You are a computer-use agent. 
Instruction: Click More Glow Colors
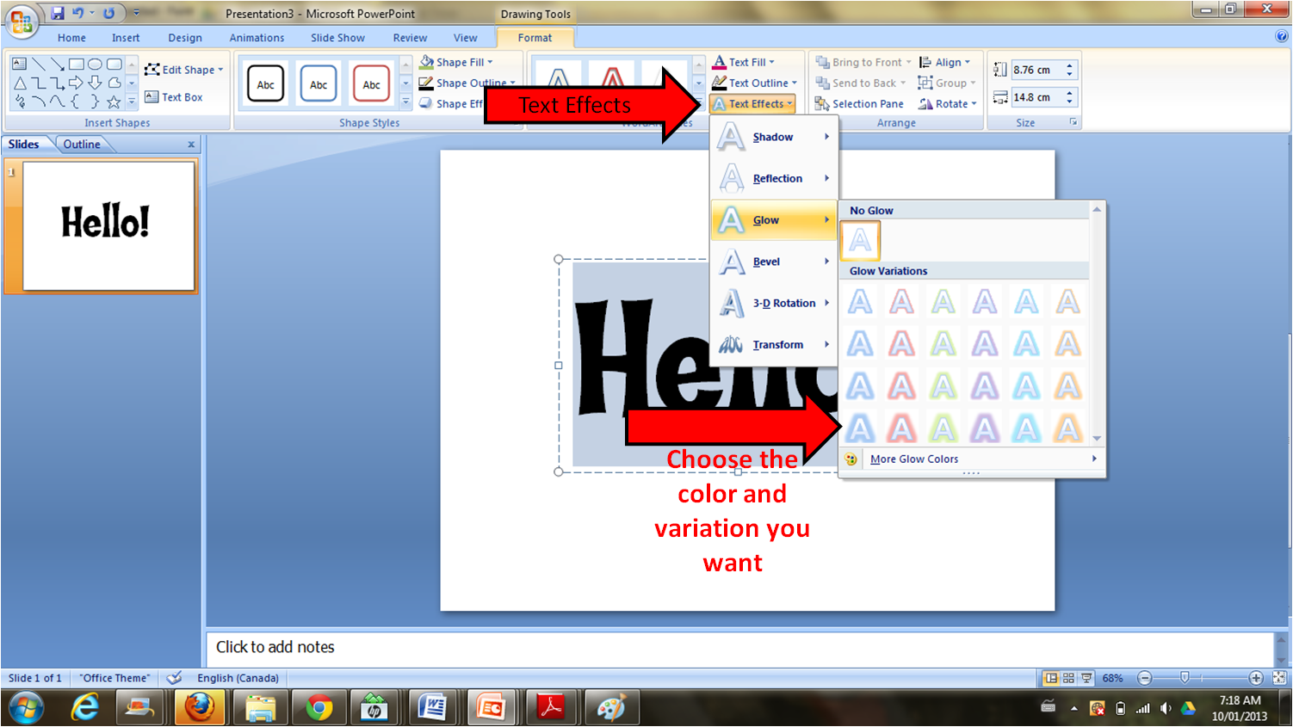(x=913, y=459)
